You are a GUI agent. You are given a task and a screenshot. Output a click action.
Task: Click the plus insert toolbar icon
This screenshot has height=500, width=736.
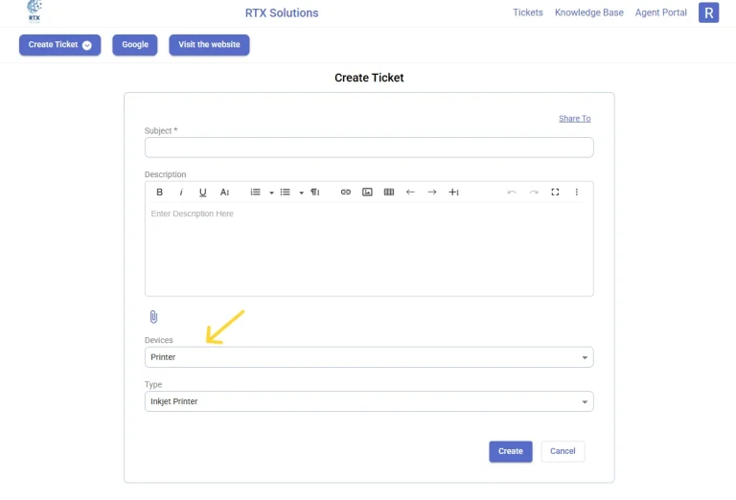coord(454,192)
